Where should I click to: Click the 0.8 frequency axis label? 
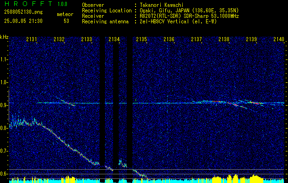(x=4, y=128)
